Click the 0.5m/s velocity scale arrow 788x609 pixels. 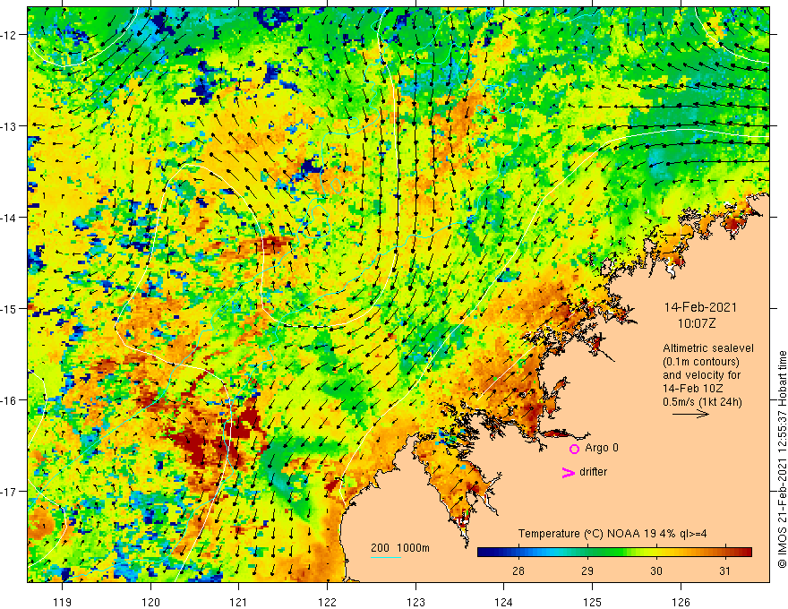[x=690, y=414]
